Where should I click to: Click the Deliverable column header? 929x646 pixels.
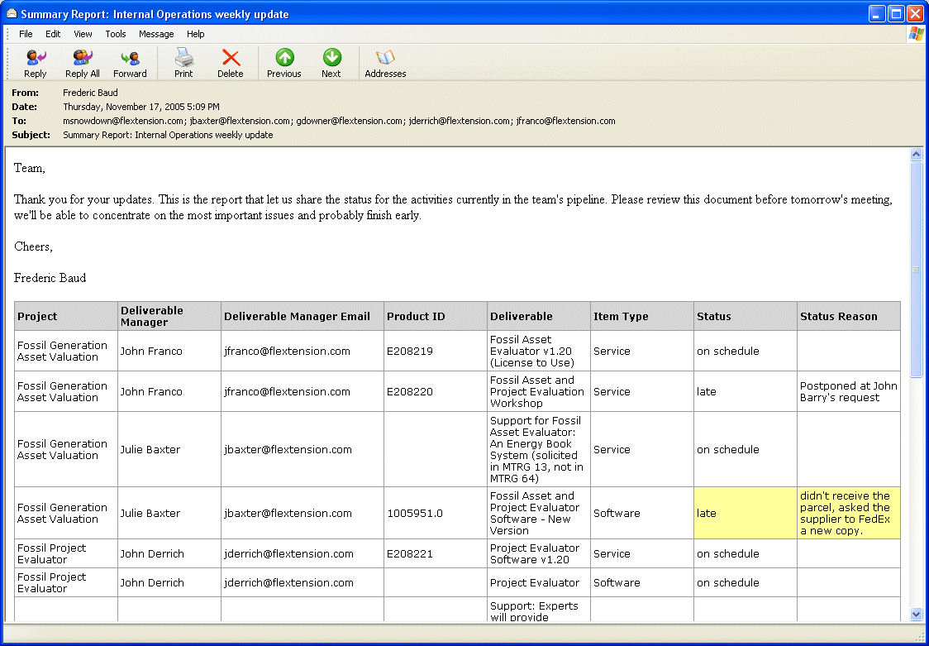(x=539, y=317)
